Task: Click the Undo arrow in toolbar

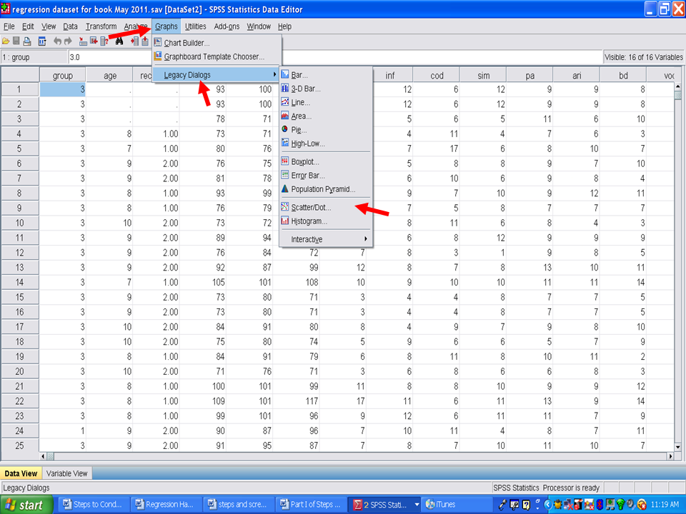Action: point(57,41)
